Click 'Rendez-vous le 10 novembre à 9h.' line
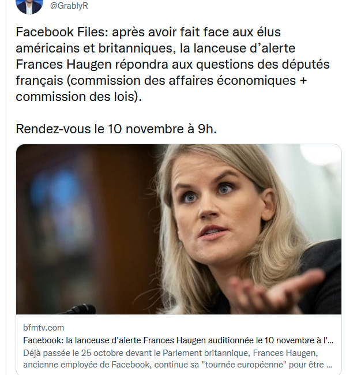The width and height of the screenshot is (346, 375). [x=116, y=129]
